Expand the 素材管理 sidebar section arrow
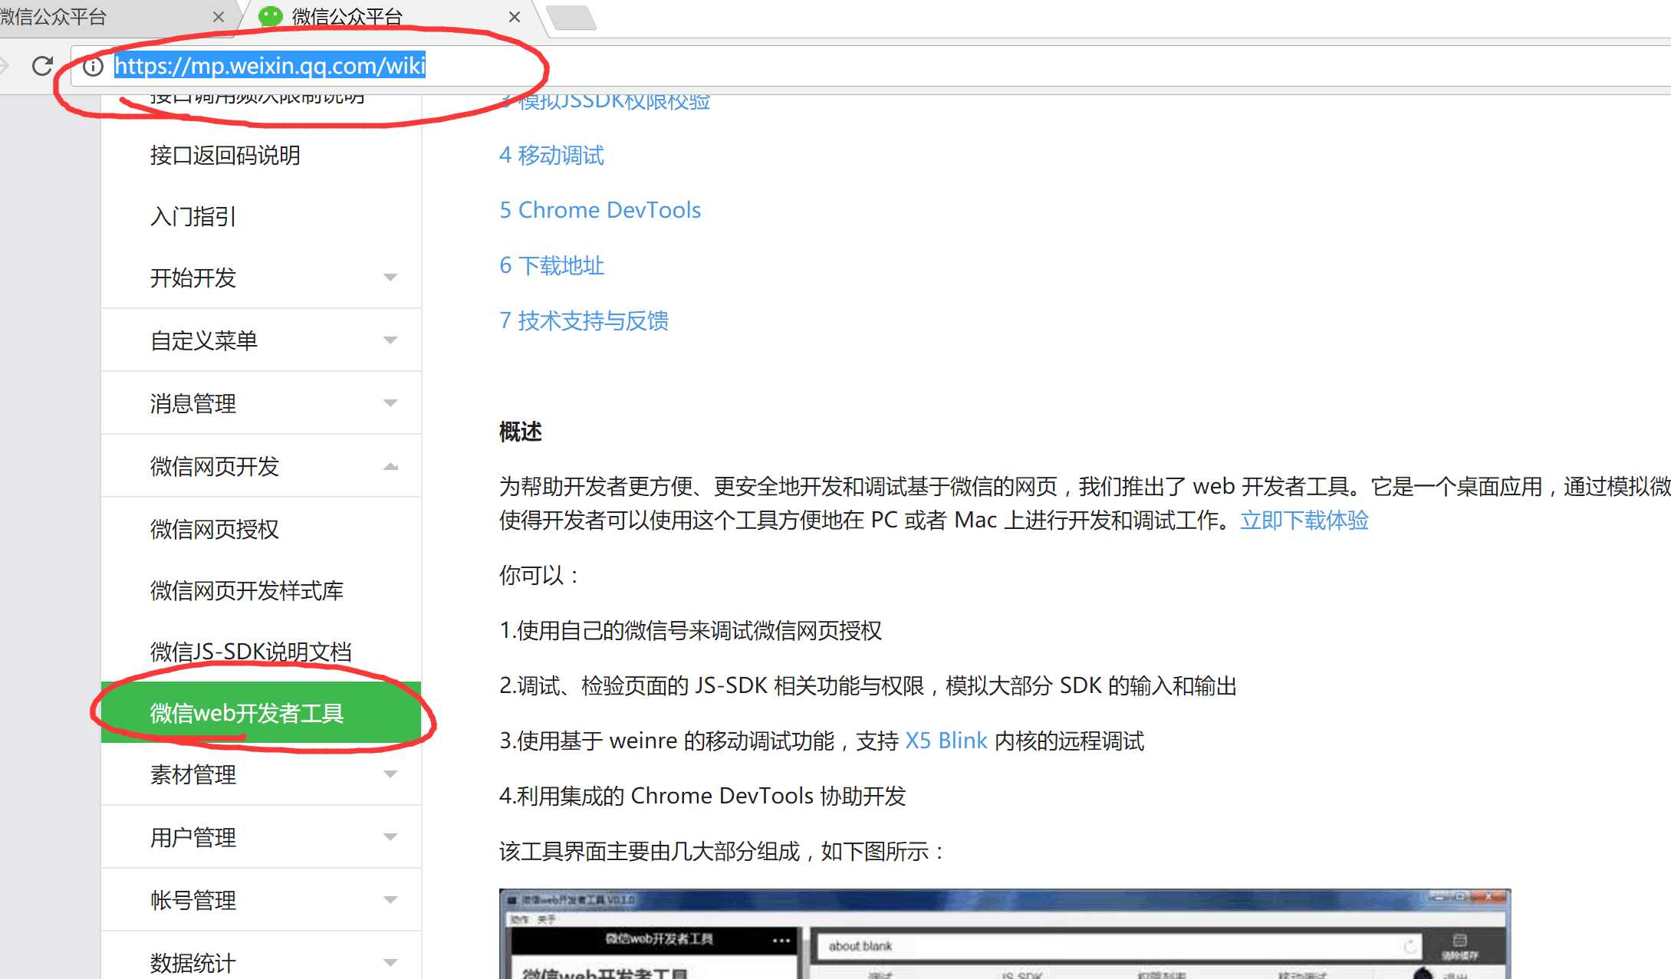 point(390,774)
